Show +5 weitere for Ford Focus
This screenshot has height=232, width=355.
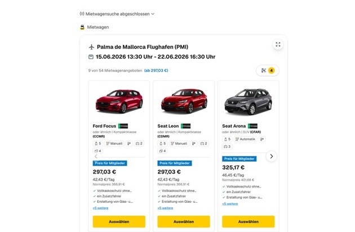pyautogui.click(x=101, y=208)
